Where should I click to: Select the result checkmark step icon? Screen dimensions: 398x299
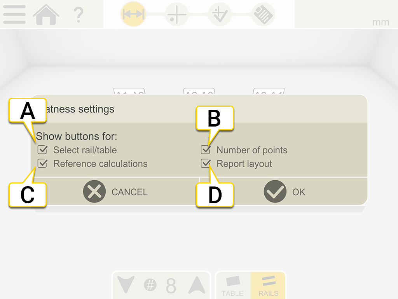coord(220,15)
